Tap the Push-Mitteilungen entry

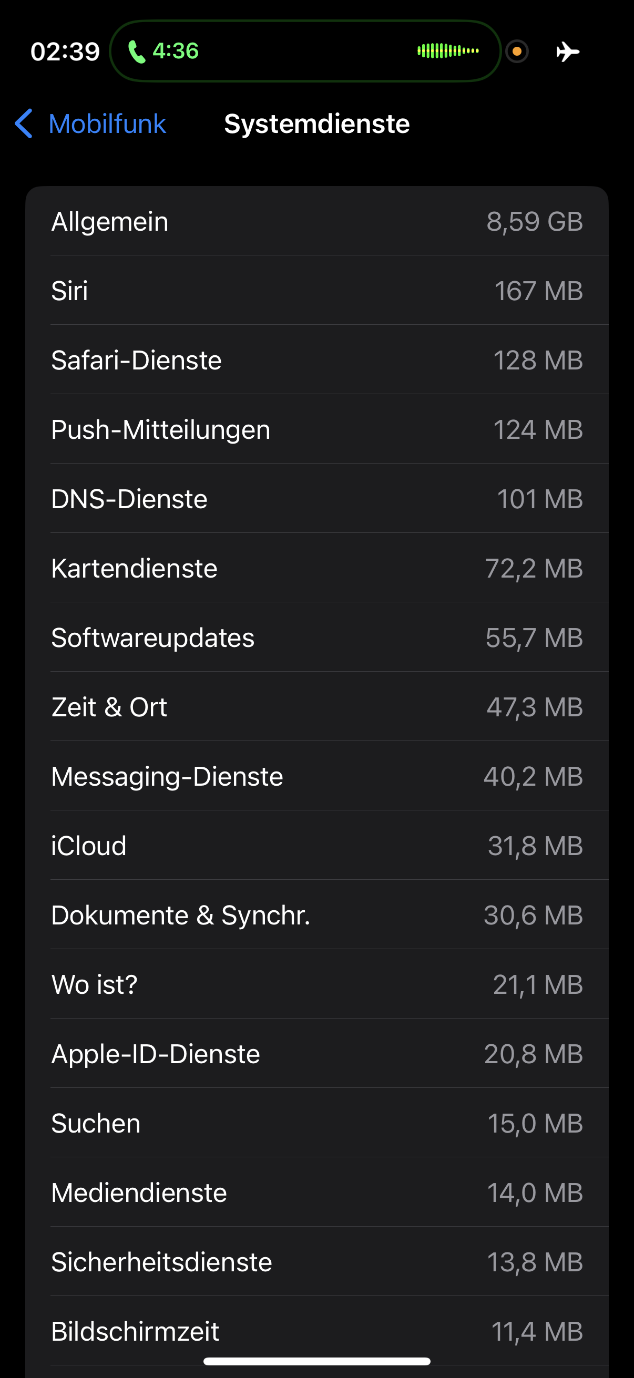click(x=316, y=429)
